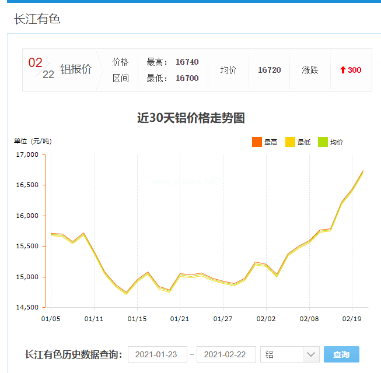Click the 14,500 y-axis label
The image size is (381, 373).
[27, 307]
